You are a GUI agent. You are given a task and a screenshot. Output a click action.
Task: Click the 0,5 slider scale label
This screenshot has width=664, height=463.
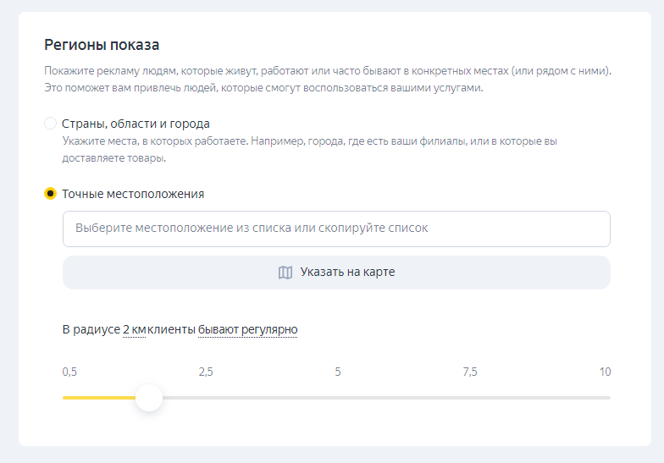pos(70,372)
